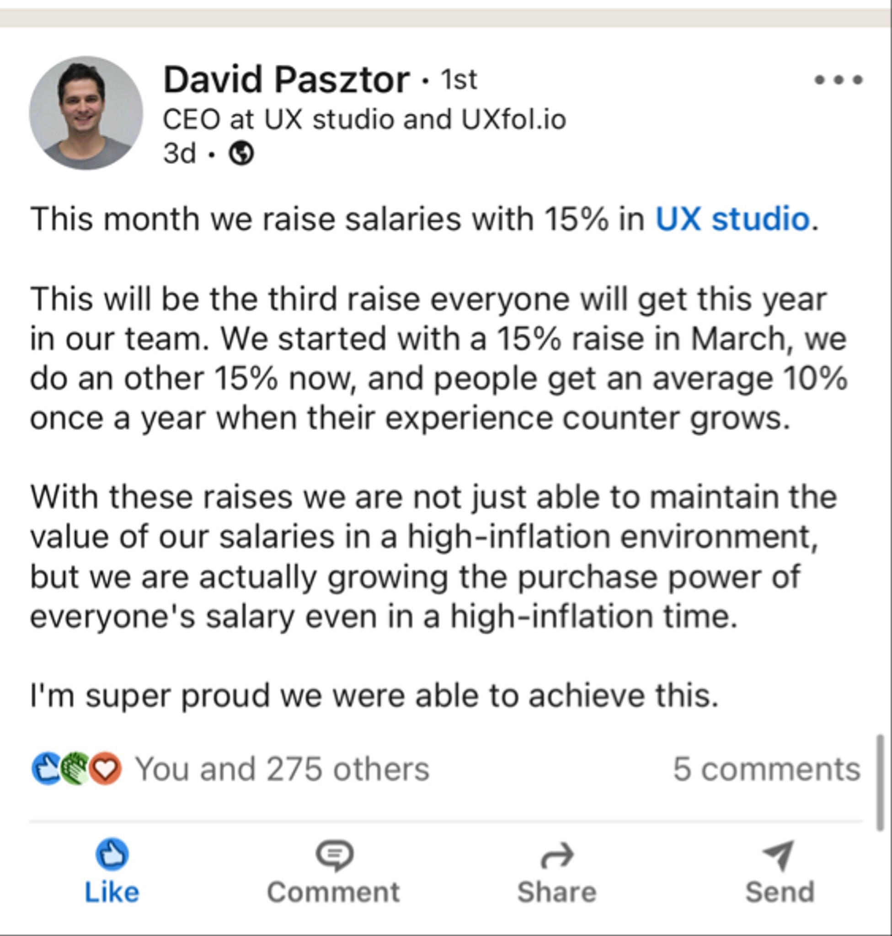Click the globe public visibility icon
Image resolution: width=892 pixels, height=936 pixels.
pos(241,153)
